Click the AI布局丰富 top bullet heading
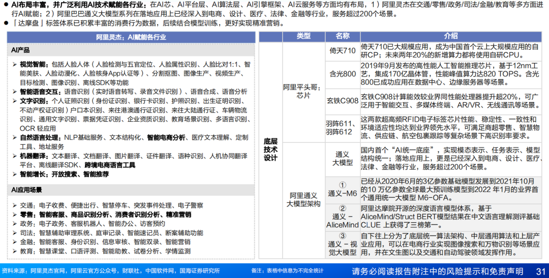 tap(79, 5)
